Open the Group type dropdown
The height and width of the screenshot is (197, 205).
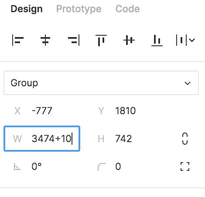click(x=101, y=83)
